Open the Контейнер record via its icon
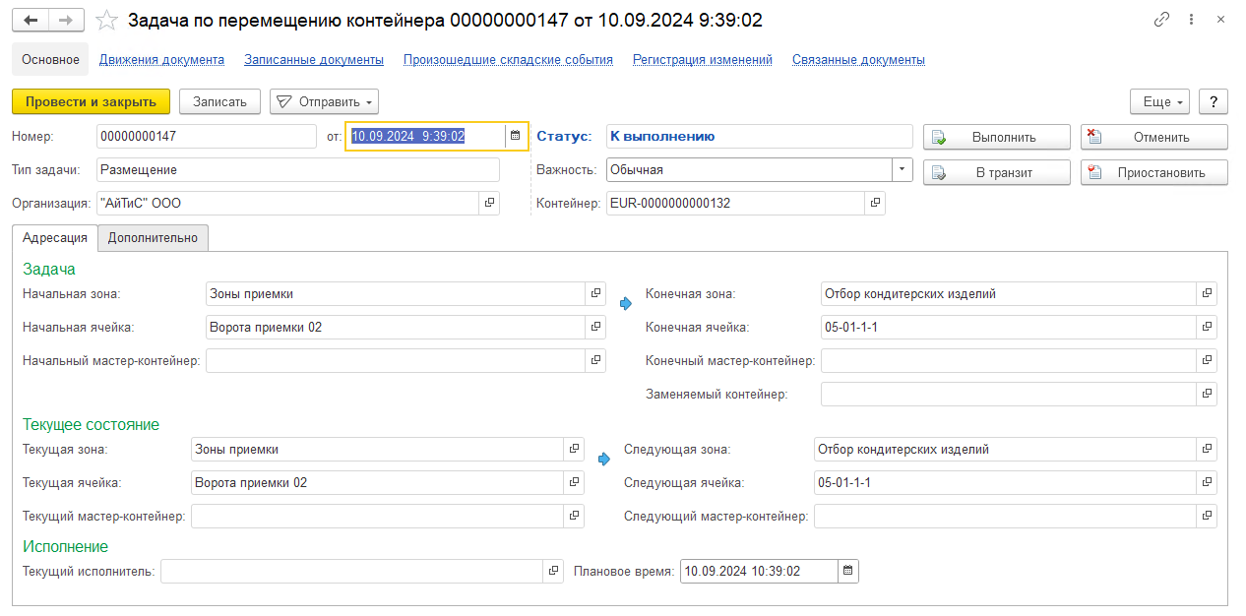 (875, 203)
